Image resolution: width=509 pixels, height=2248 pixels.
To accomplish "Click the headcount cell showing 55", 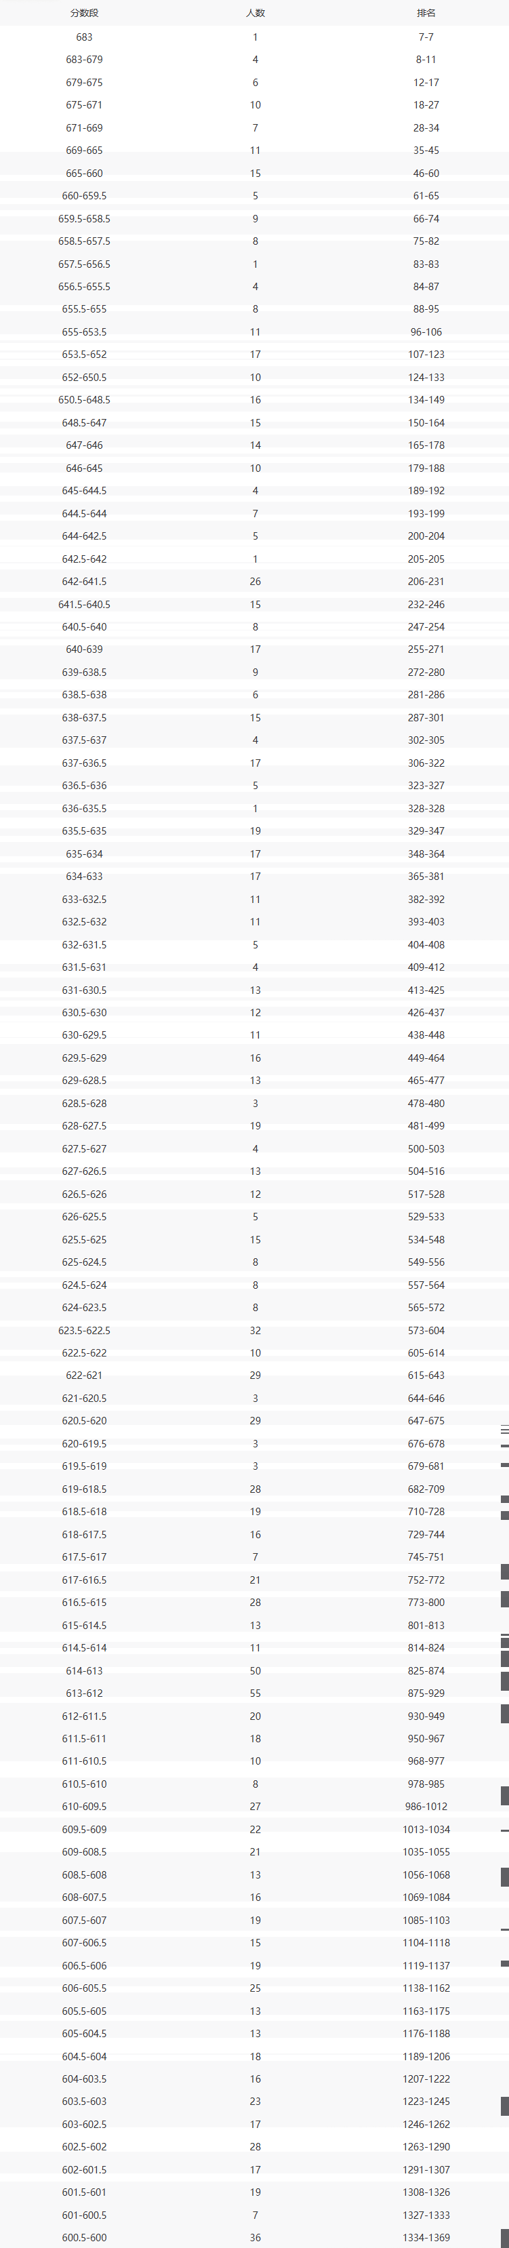I will click(255, 1693).
